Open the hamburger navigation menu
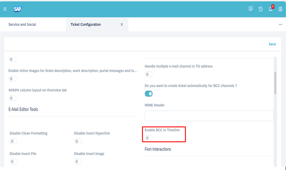This screenshot has width=286, height=170. click(x=5, y=9)
